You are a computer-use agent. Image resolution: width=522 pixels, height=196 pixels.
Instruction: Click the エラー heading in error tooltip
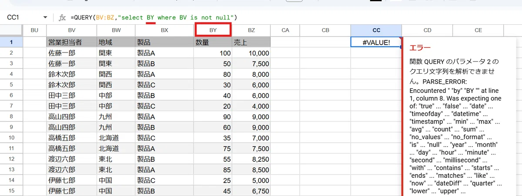(x=420, y=48)
